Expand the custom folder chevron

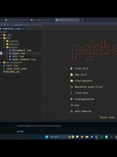pyautogui.click(x=4, y=41)
